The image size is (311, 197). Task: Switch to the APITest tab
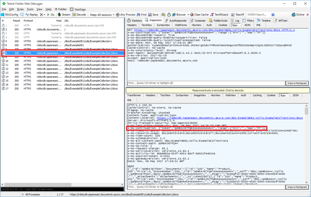[x=280, y=21]
